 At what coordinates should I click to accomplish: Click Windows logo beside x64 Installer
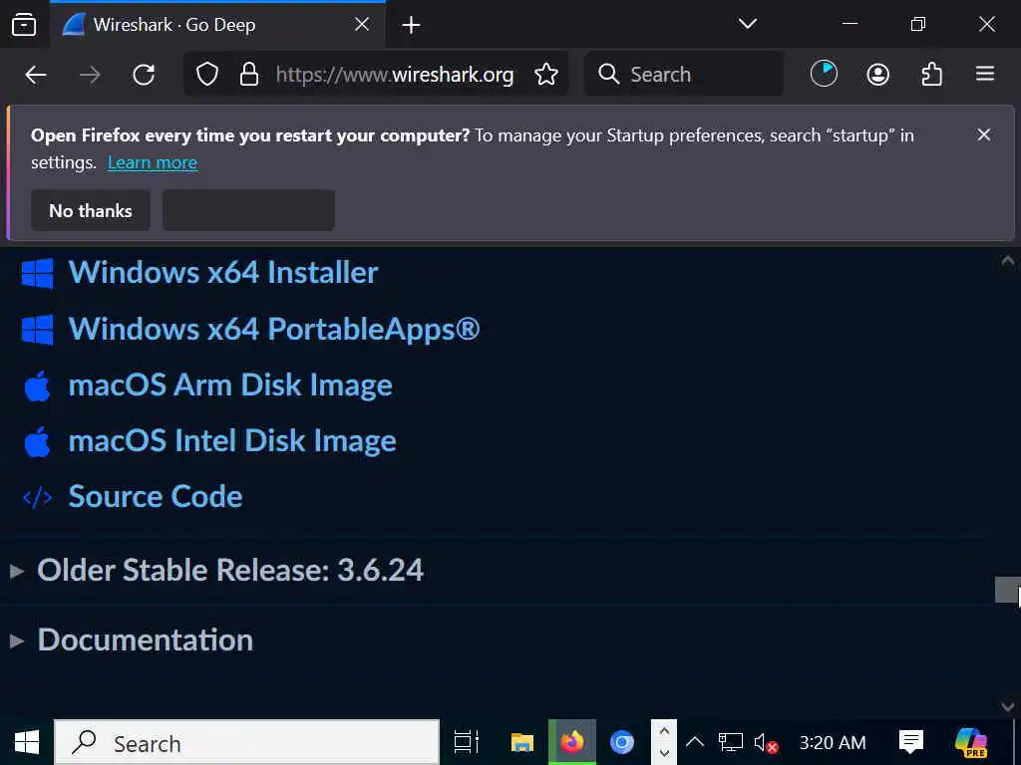pyautogui.click(x=37, y=273)
